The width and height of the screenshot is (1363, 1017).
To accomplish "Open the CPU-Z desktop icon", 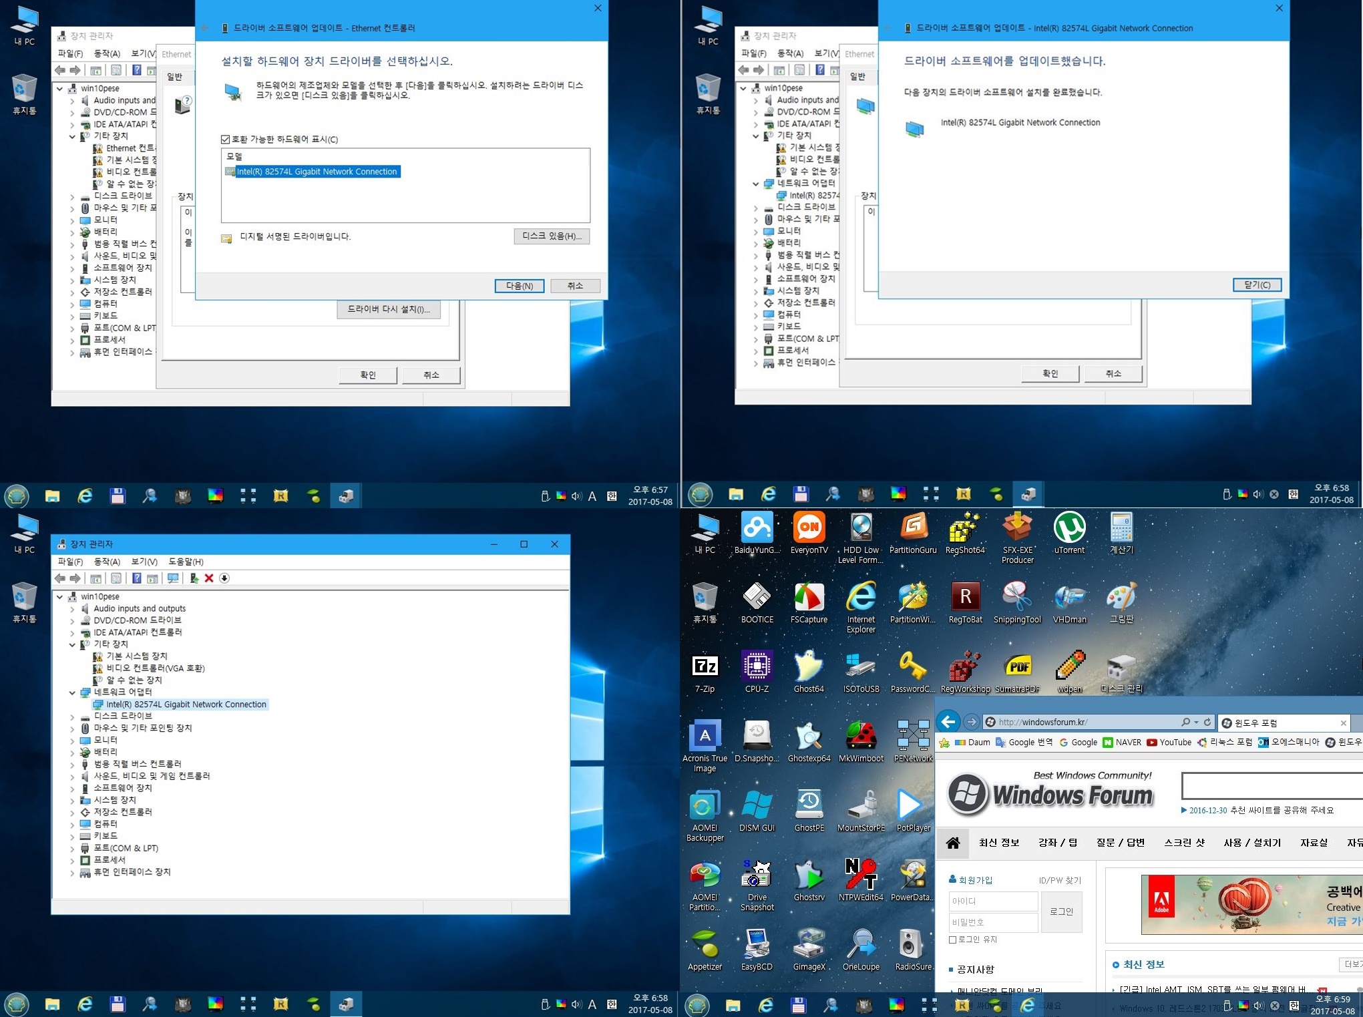I will 757,672.
